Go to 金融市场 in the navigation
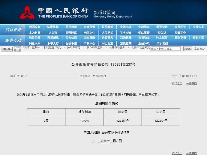This screenshot has width=207, height=155. [125, 27]
